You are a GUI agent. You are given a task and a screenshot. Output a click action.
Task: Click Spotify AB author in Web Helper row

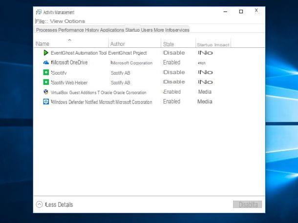tap(121, 83)
